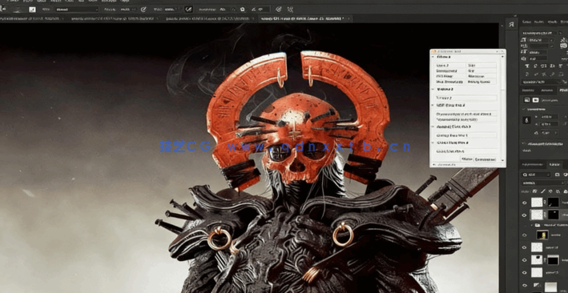568x293 pixels.
Task: Collapse the Transform section in Properties panel
Action: [525, 109]
